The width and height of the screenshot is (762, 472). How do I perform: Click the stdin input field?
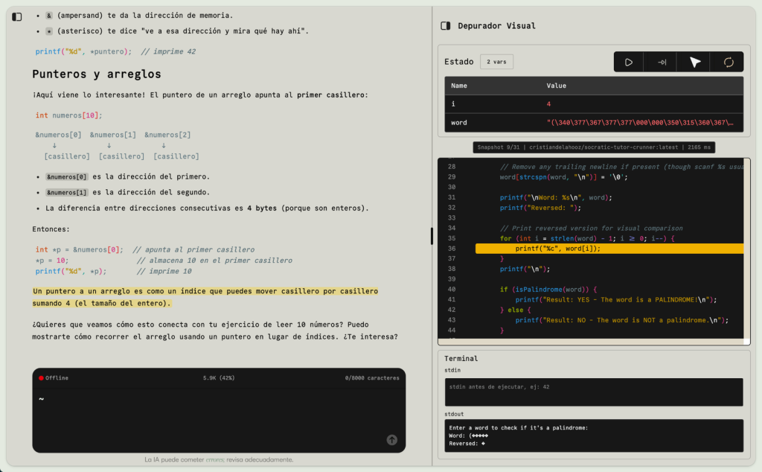[x=593, y=392]
